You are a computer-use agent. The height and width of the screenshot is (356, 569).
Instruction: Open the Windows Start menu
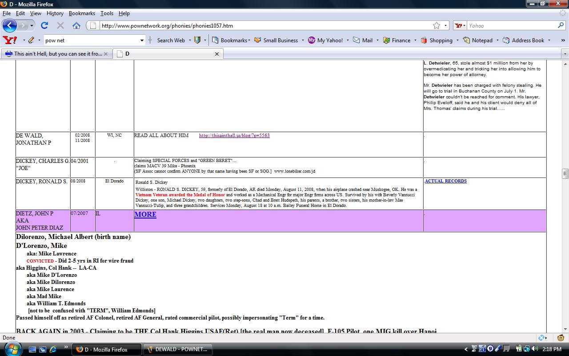coord(11,349)
